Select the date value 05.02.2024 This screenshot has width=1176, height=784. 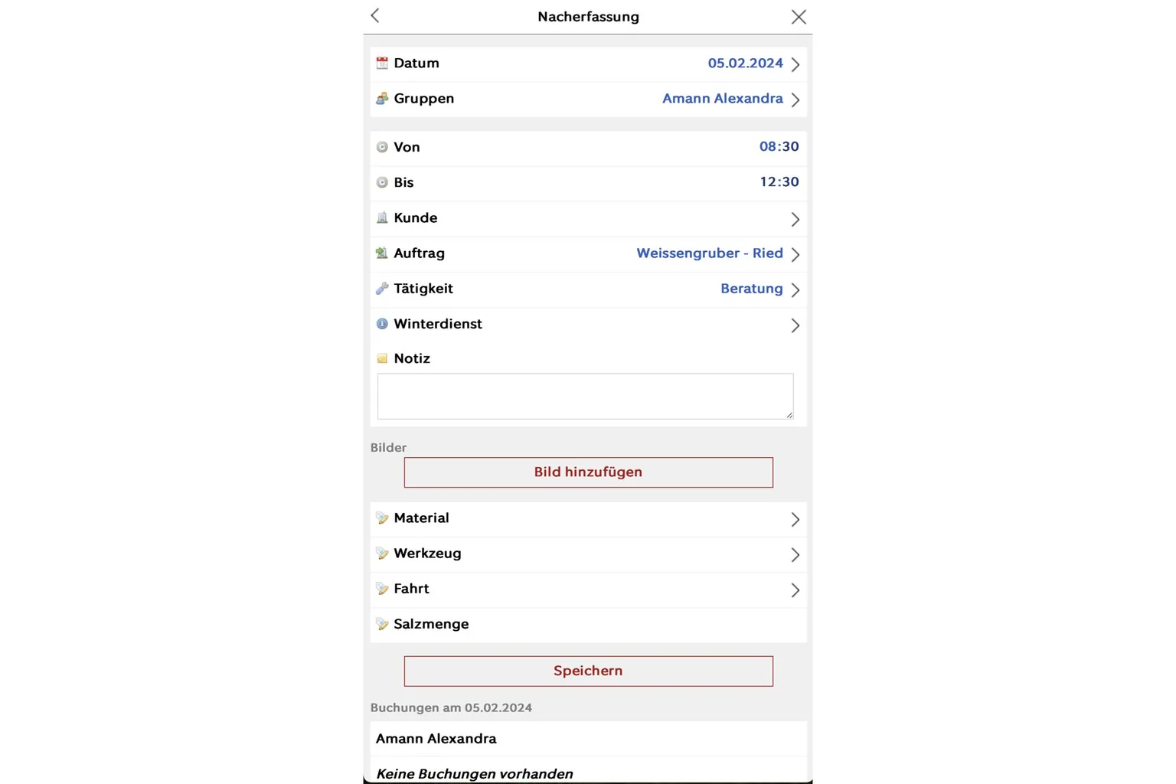(745, 64)
